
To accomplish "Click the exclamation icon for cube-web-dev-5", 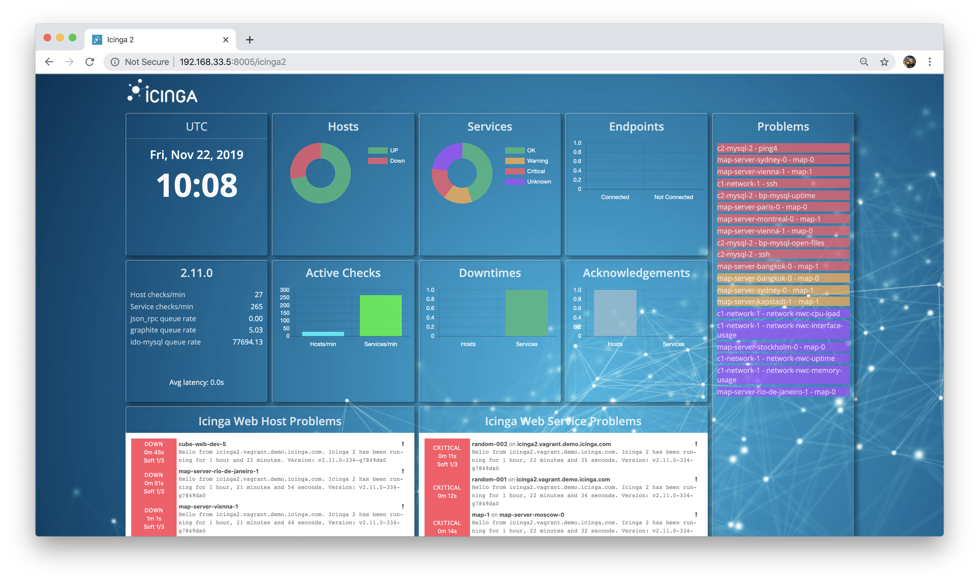I will click(x=402, y=444).
